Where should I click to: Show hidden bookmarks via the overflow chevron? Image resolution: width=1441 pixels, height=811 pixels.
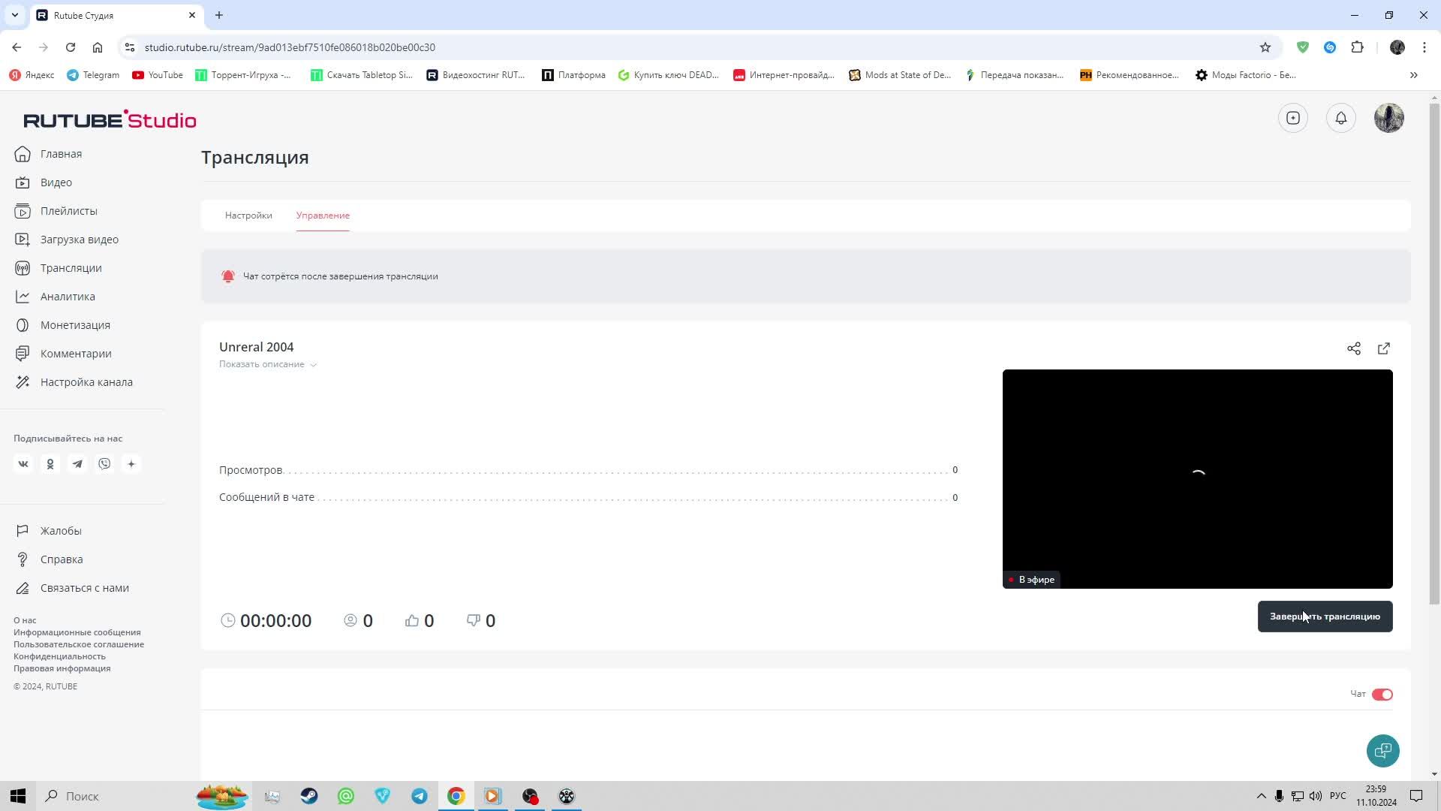coord(1413,75)
